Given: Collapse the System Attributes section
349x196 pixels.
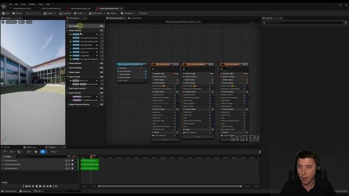Looking at the screenshot, I should point(68,30).
